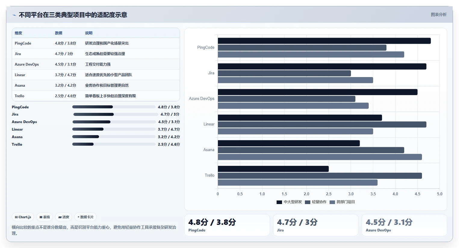
Task: Click the Linear 中大型研发 chart bar
Action: click(x=300, y=118)
